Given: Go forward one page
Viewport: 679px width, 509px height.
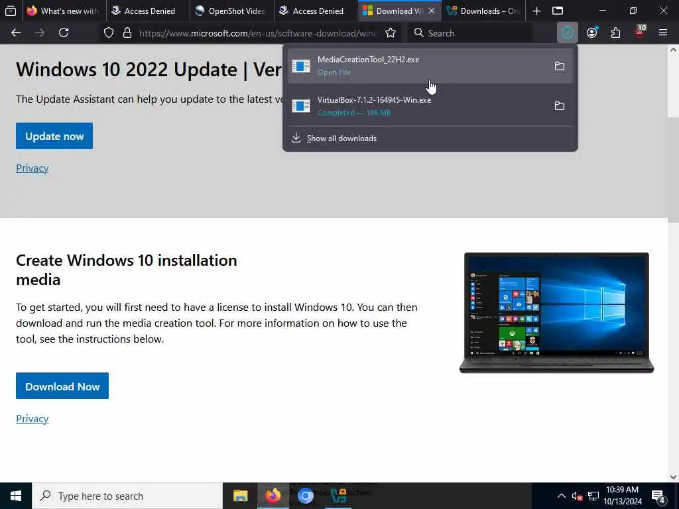Looking at the screenshot, I should click(39, 33).
